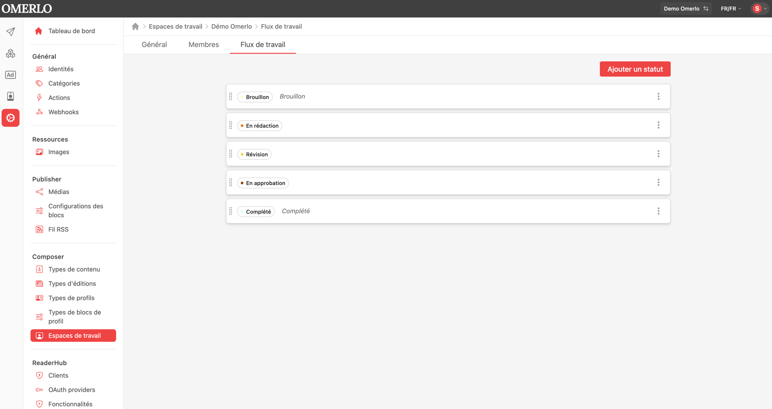Select the settings gear icon in left rail
Screen dimensions: 772x409
point(10,118)
